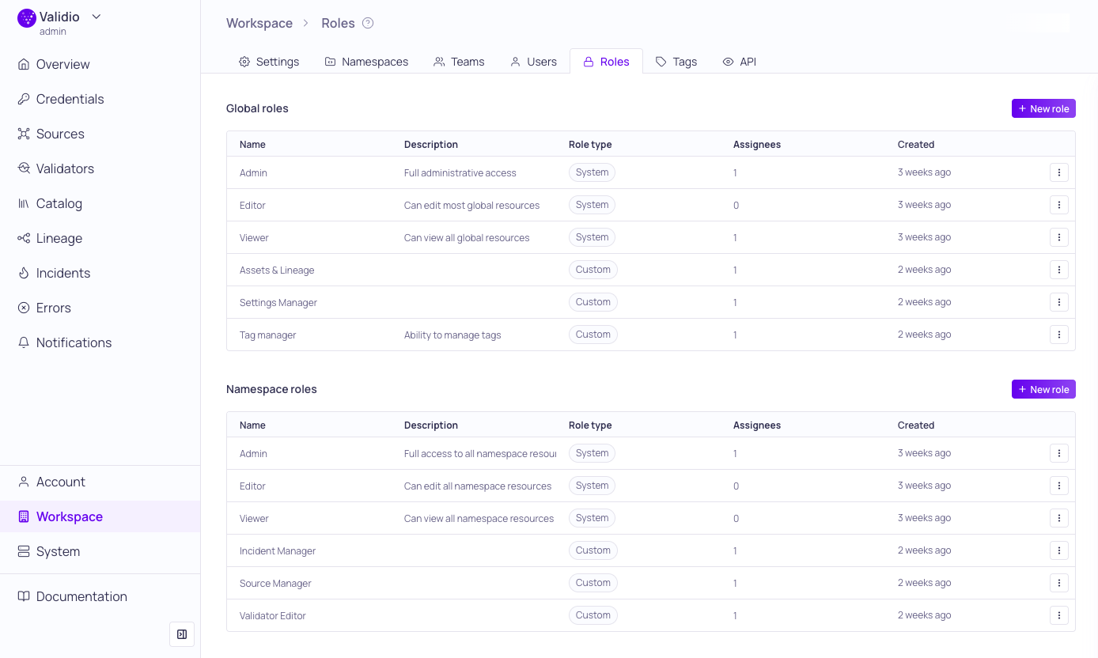Open the API tab
Viewport: 1098px width, 658px height.
(740, 62)
